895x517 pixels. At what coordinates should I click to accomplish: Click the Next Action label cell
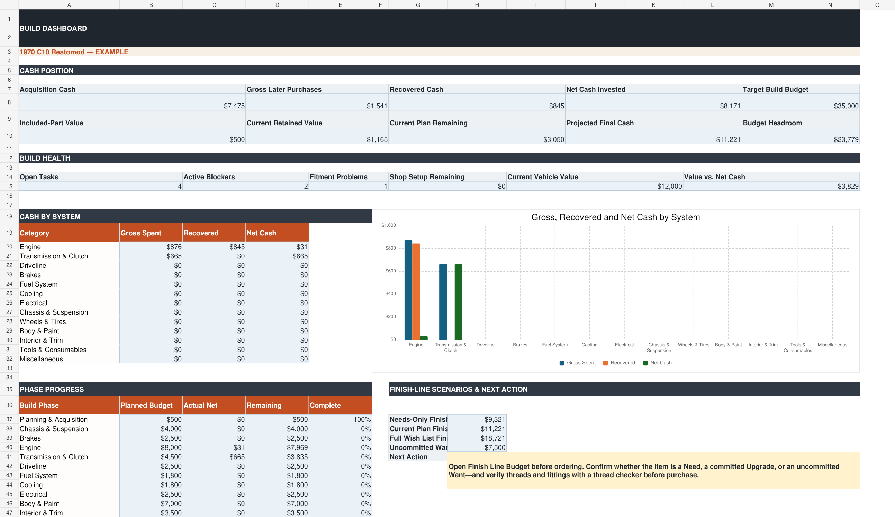tap(418, 457)
